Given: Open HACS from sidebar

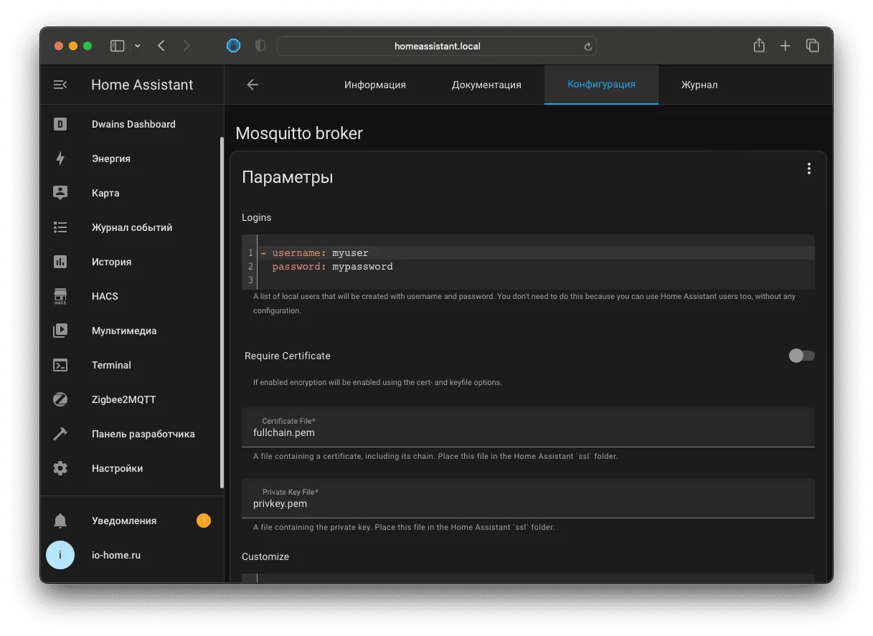Looking at the screenshot, I should [x=105, y=296].
